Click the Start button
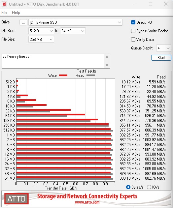 (161, 58)
